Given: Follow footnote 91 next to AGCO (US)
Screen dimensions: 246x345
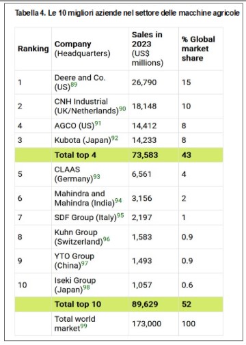Looking at the screenshot, I should tap(98, 124).
